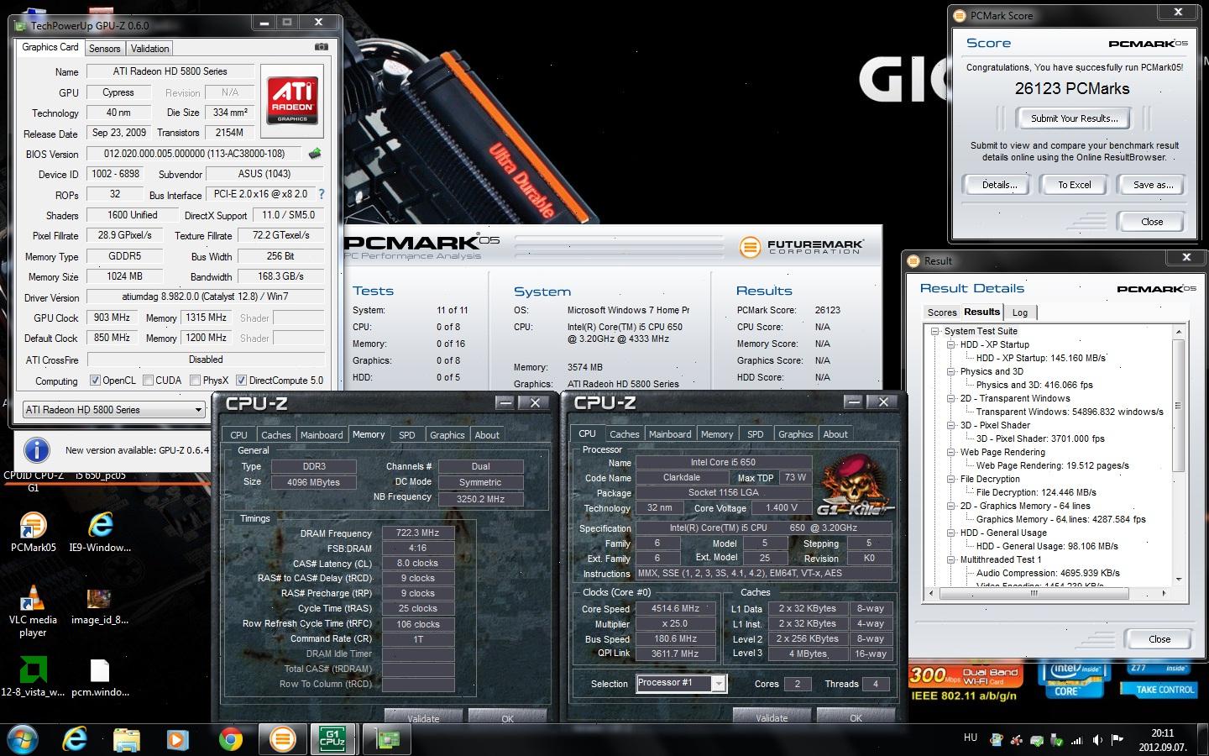The width and height of the screenshot is (1209, 756).
Task: Click the Show Desktop strip beside the clock
Action: point(1203,739)
